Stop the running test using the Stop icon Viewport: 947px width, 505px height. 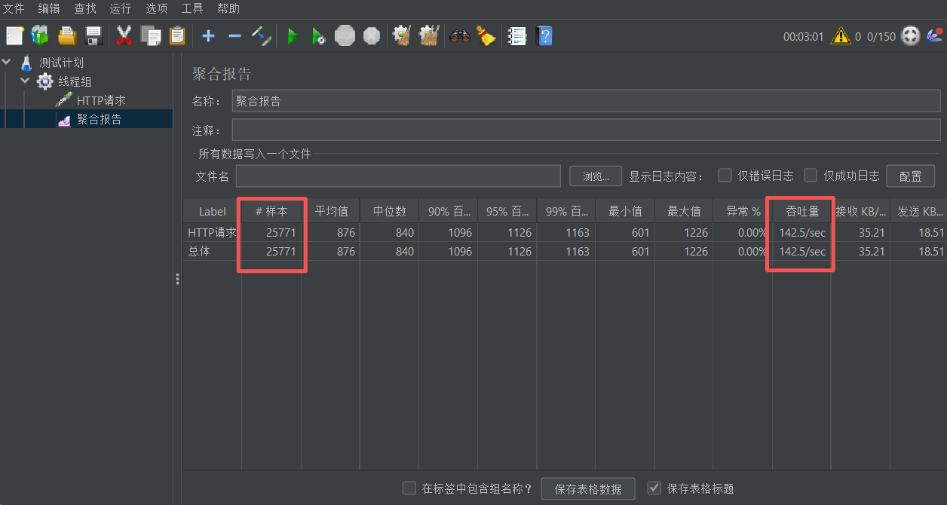click(x=345, y=35)
